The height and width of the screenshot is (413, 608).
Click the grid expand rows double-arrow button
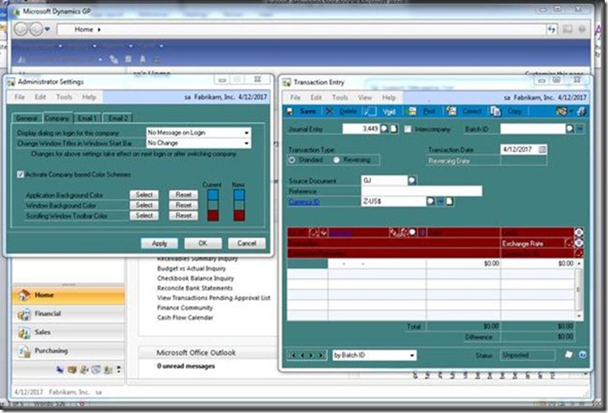point(579,243)
